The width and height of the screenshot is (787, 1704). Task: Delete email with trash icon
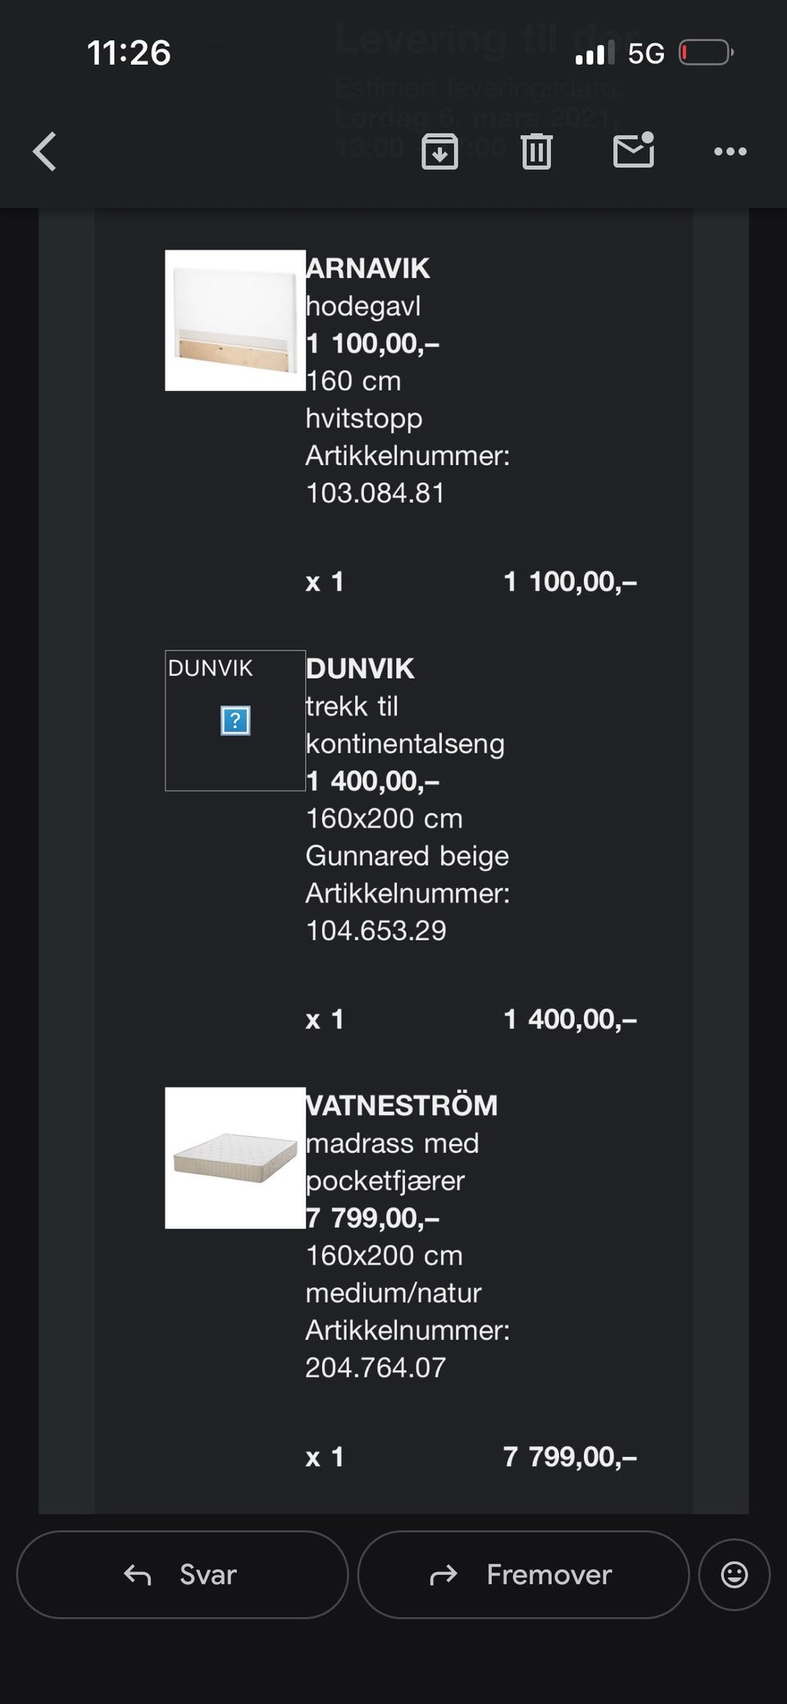(536, 152)
